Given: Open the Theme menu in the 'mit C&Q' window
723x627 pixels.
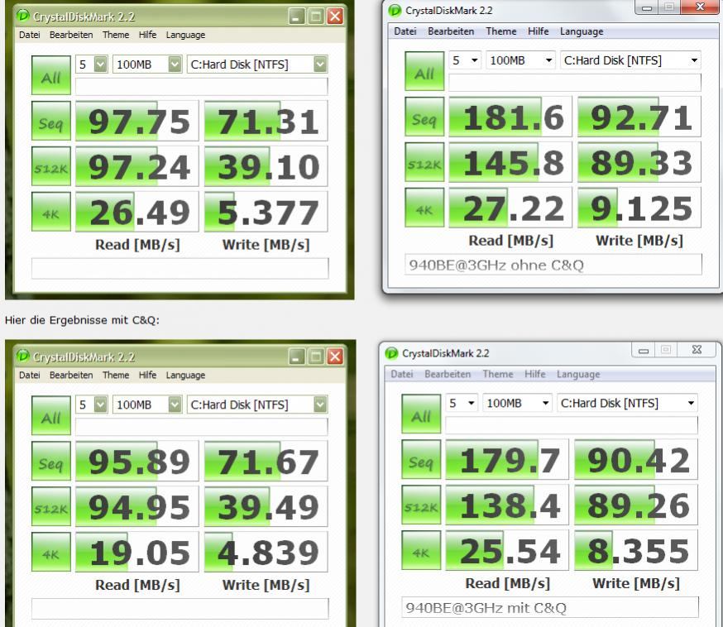Looking at the screenshot, I should 498,374.
